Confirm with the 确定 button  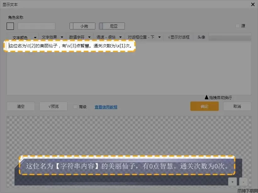205,106
